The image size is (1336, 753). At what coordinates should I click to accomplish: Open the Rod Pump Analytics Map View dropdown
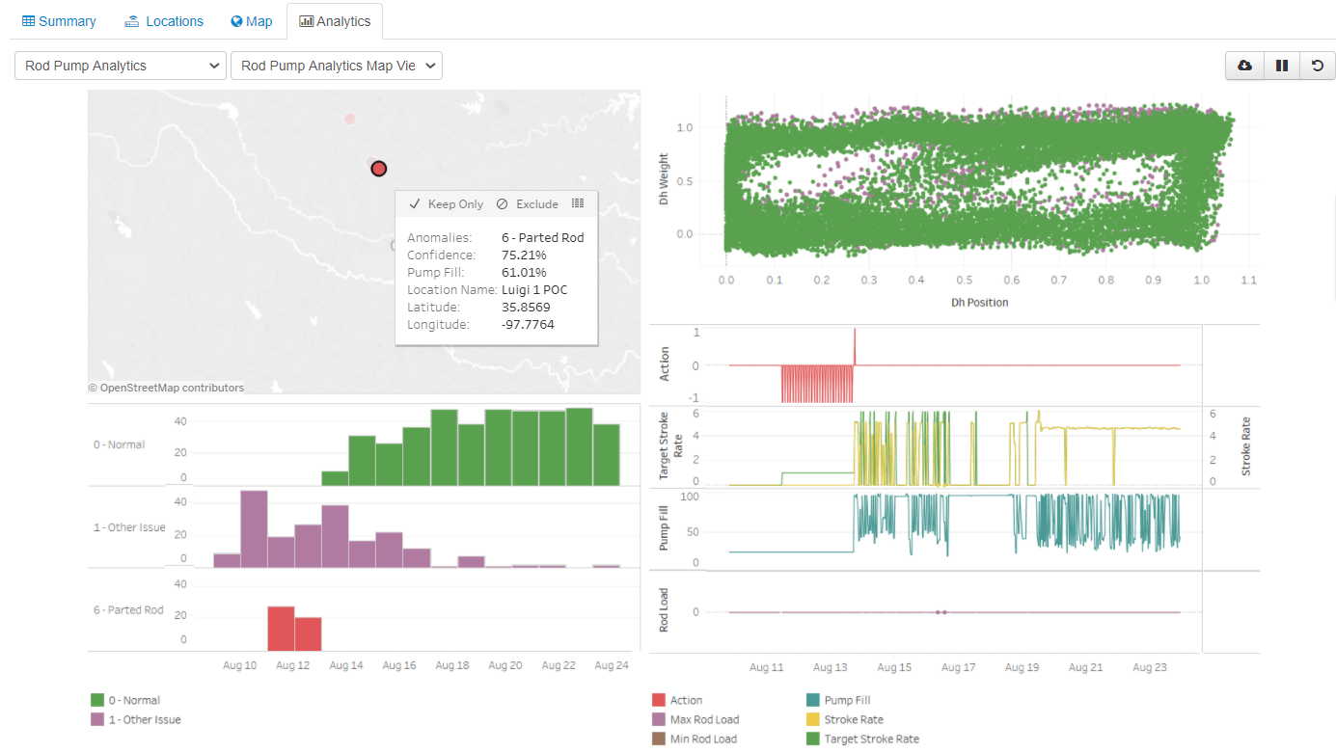click(x=336, y=66)
